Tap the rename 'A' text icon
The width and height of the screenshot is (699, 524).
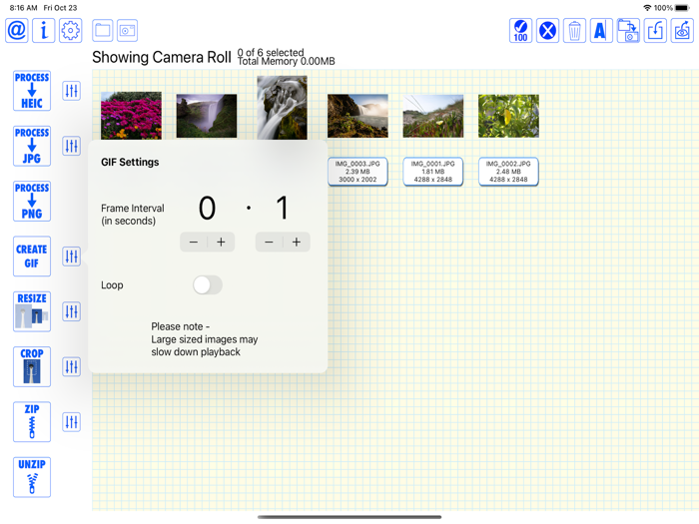coord(601,31)
